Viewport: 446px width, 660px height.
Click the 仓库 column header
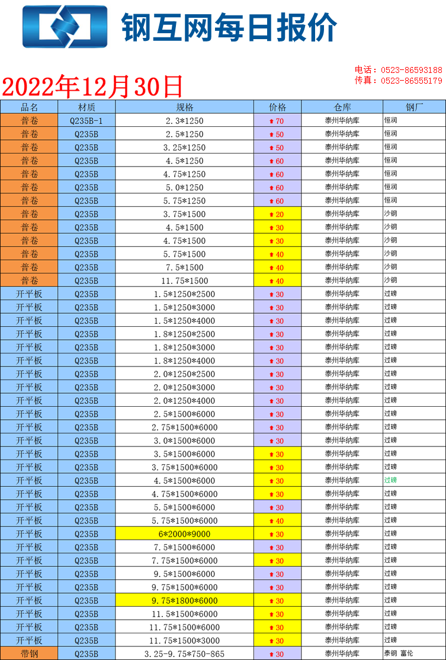point(342,107)
